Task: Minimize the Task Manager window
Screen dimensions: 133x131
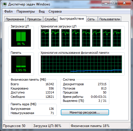Action: [106, 3]
